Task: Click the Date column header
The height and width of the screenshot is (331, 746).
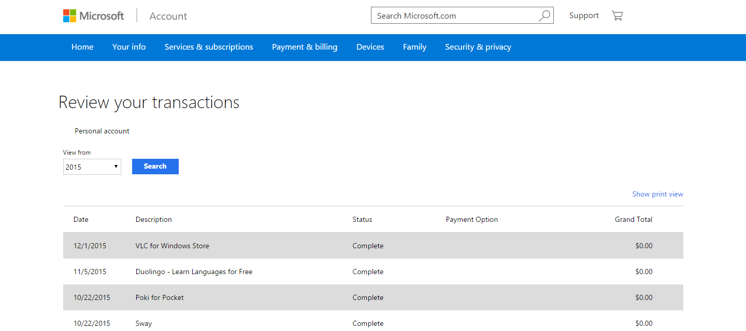Action: pos(81,219)
